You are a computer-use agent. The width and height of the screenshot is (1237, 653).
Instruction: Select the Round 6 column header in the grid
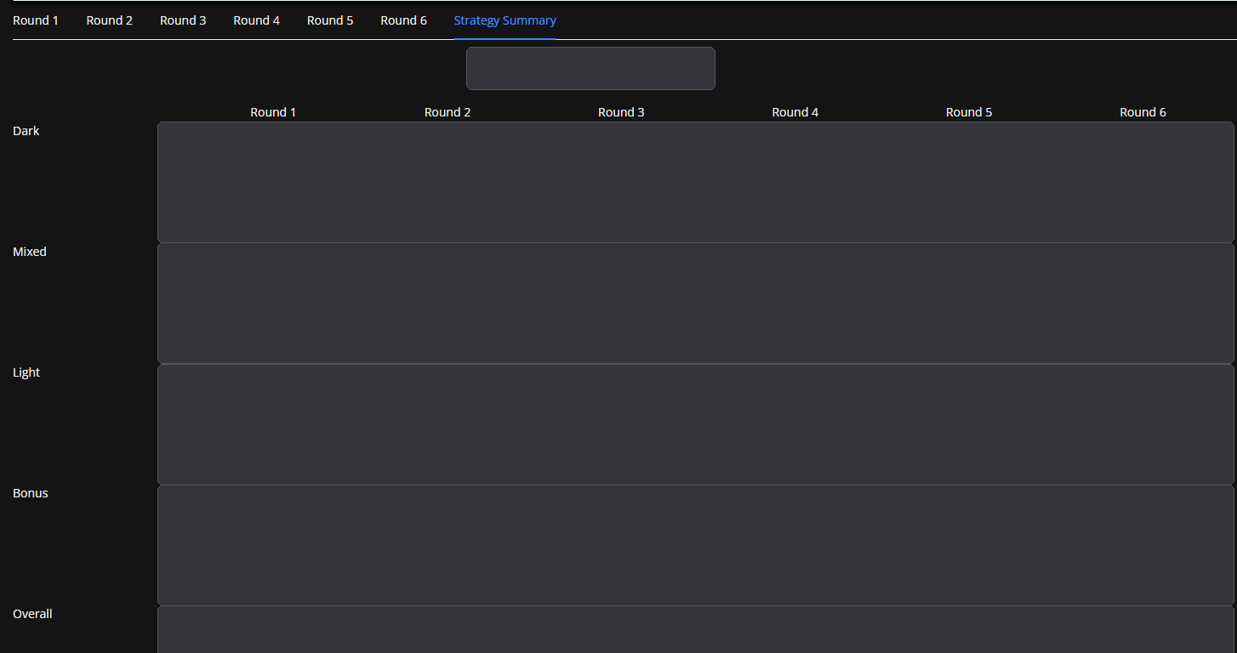[x=1143, y=112]
